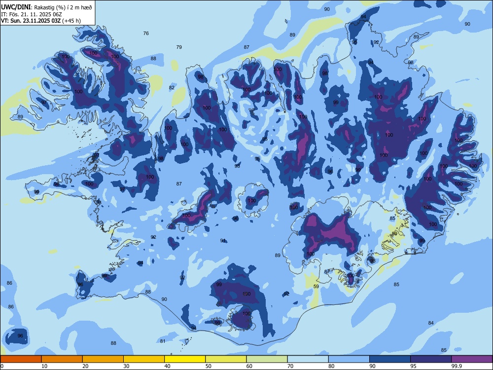Click the VT Sun. 23.11.2025 03Z line

(40, 21)
